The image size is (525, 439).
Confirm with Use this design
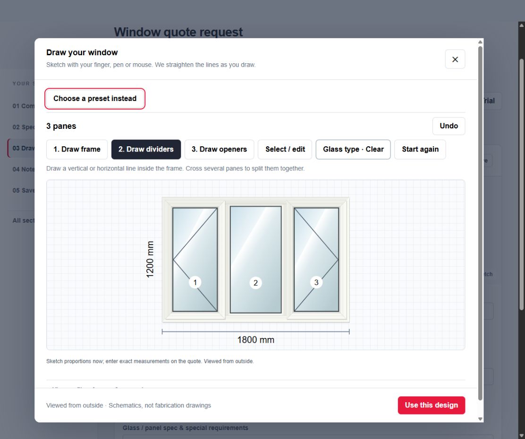pyautogui.click(x=431, y=405)
